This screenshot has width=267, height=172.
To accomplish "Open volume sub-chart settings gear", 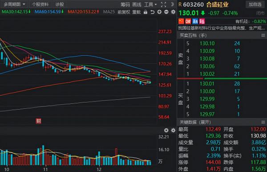I will click(x=173, y=131).
